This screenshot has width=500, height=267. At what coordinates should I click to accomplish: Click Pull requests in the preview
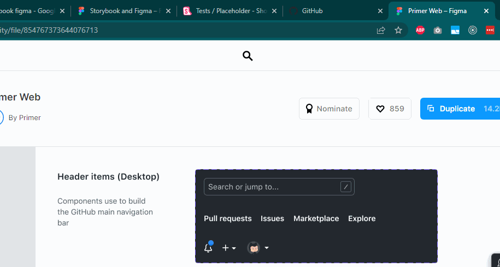[228, 218]
